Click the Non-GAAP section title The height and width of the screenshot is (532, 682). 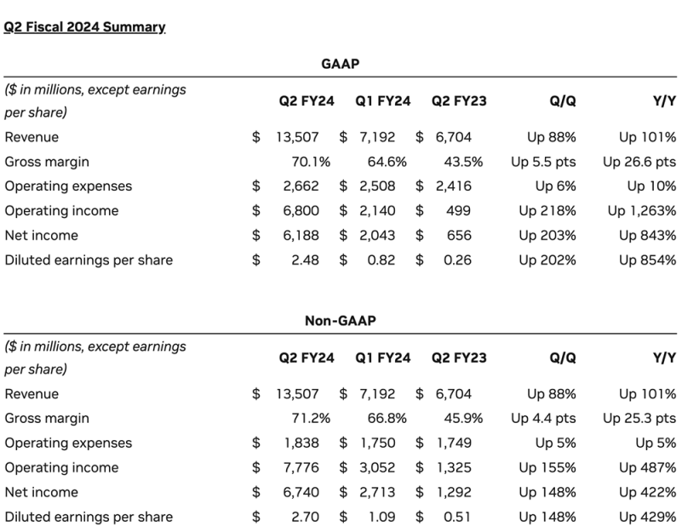340,321
